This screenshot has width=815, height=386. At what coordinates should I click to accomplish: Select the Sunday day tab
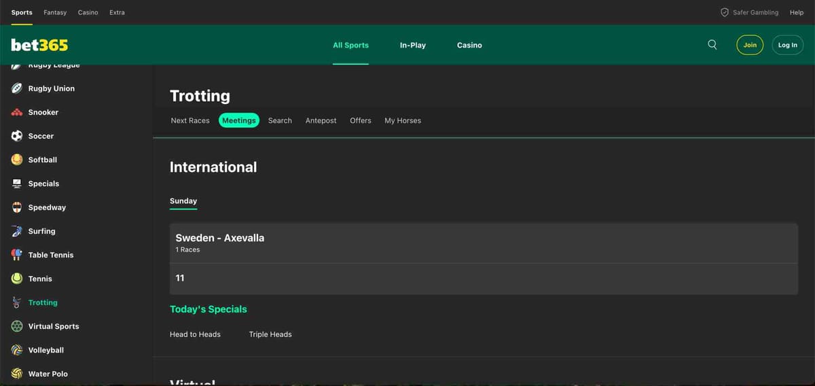183,201
